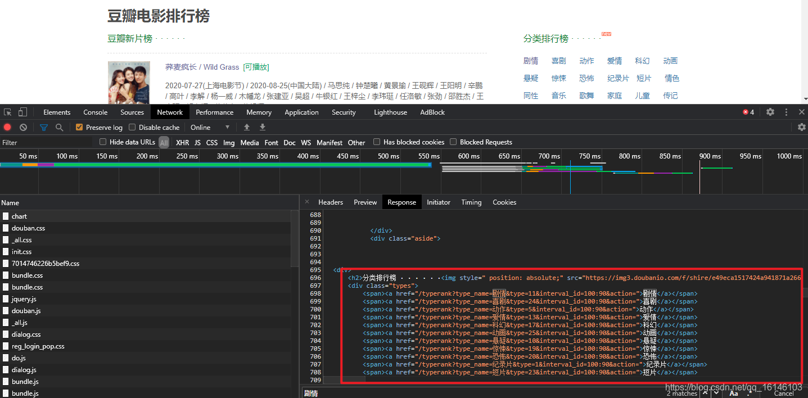Image resolution: width=808 pixels, height=398 pixels.
Task: Click in the Filter text field
Action: pos(47,143)
